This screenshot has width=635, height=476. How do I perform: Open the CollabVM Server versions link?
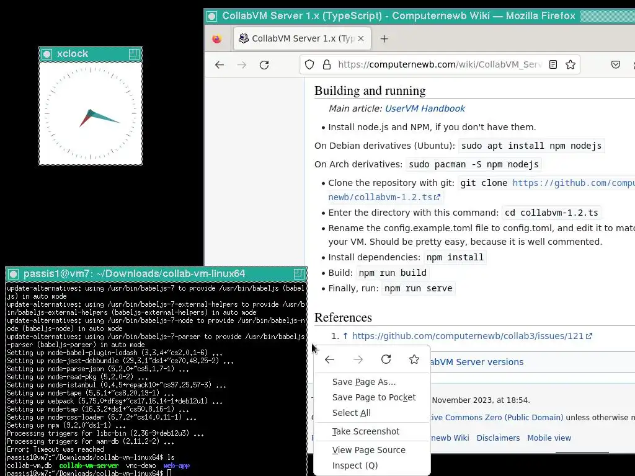tap(477, 362)
